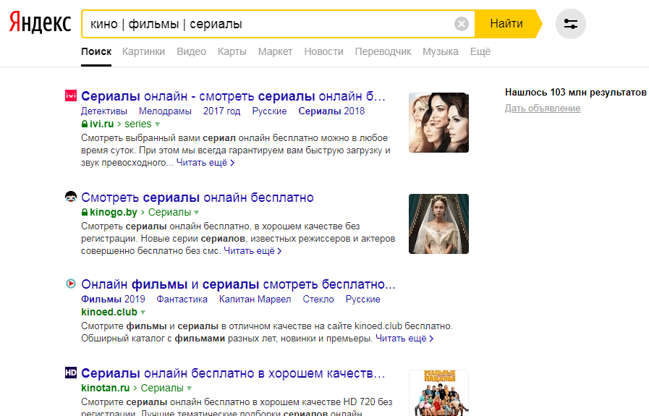The height and width of the screenshot is (416, 649).
Task: Expand the kinoed.club dropdown arrow
Action: coord(143,313)
